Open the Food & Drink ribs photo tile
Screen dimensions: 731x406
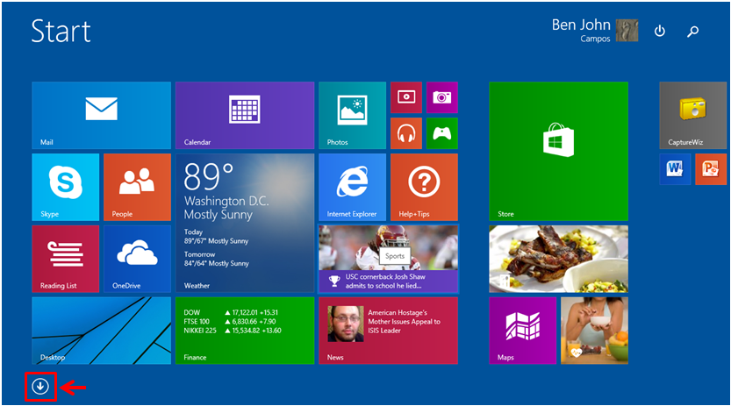pyautogui.click(x=558, y=259)
